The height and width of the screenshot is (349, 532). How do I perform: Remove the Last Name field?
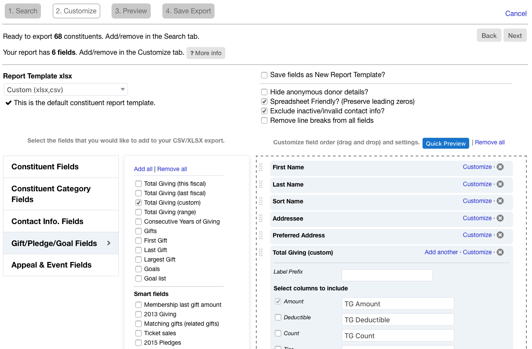coord(500,184)
